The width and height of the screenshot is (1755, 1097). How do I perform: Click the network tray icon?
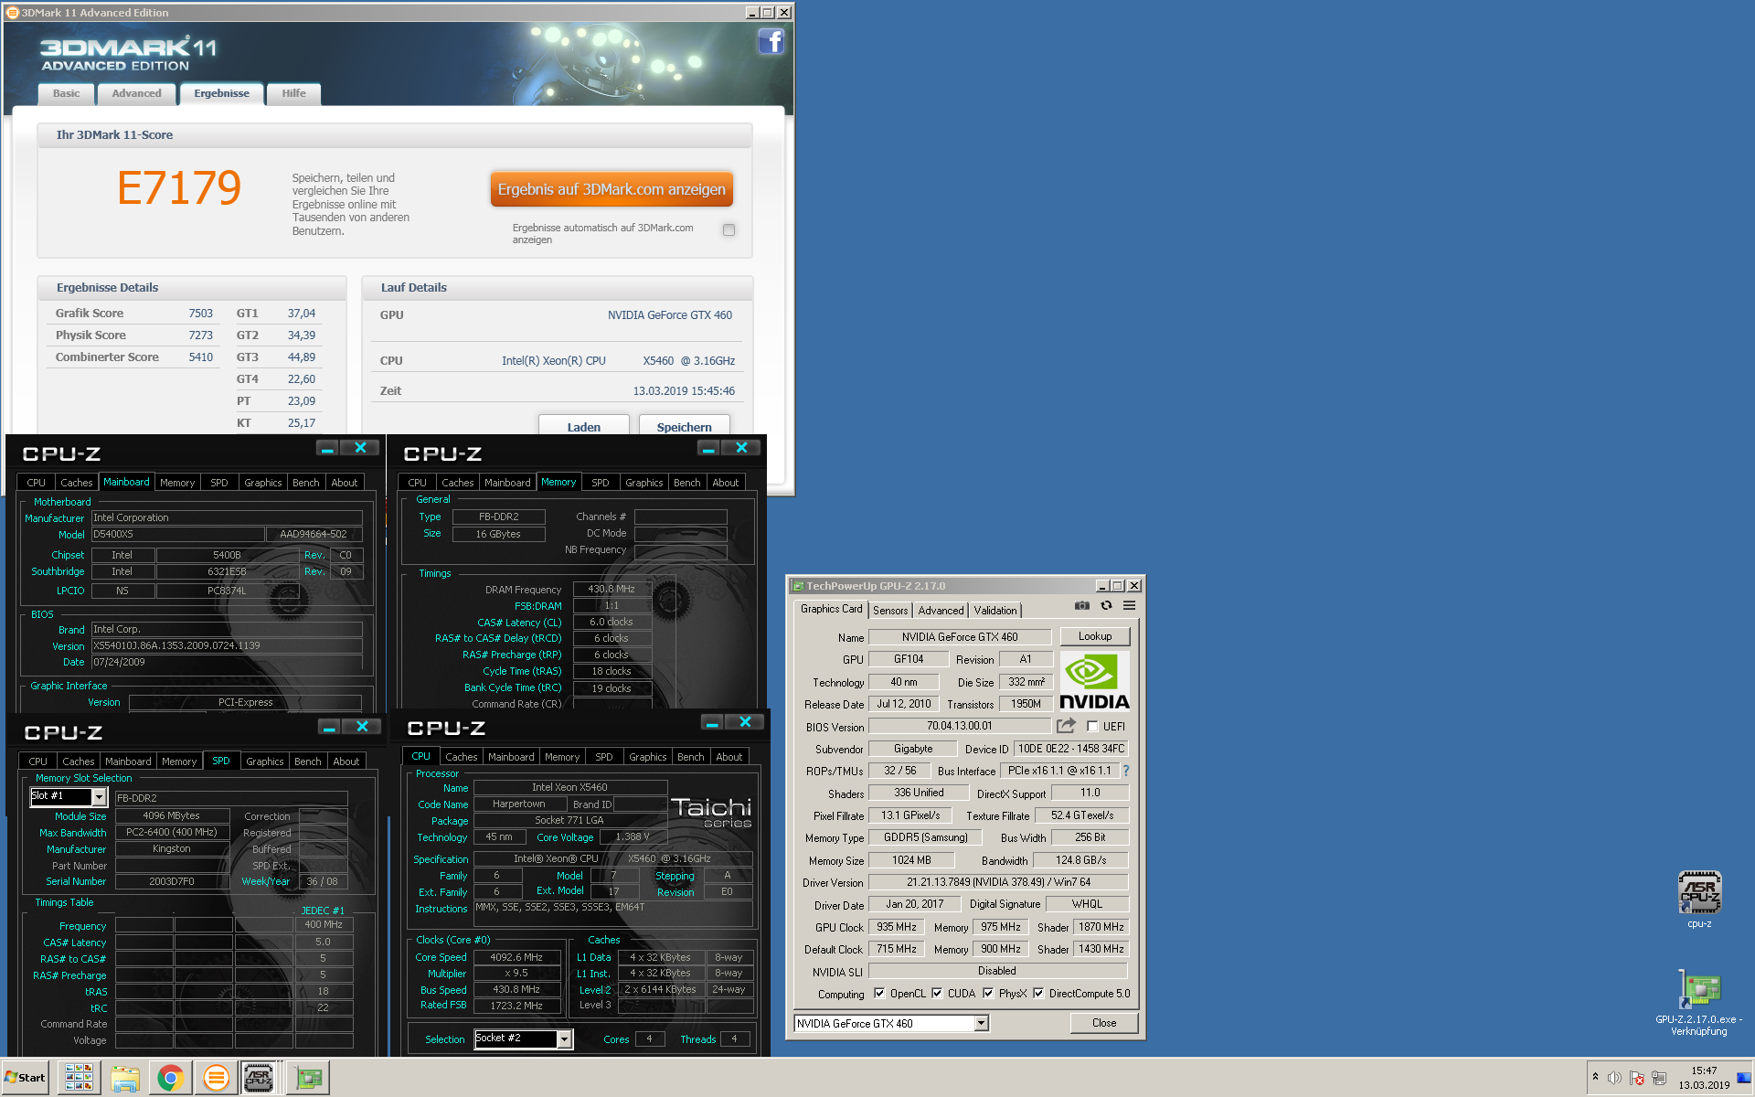click(x=1659, y=1079)
